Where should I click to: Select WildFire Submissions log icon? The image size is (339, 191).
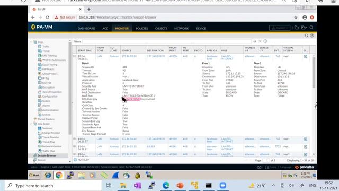click(40, 60)
